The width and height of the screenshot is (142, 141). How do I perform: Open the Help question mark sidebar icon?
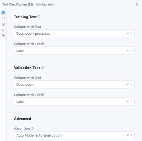point(3,36)
